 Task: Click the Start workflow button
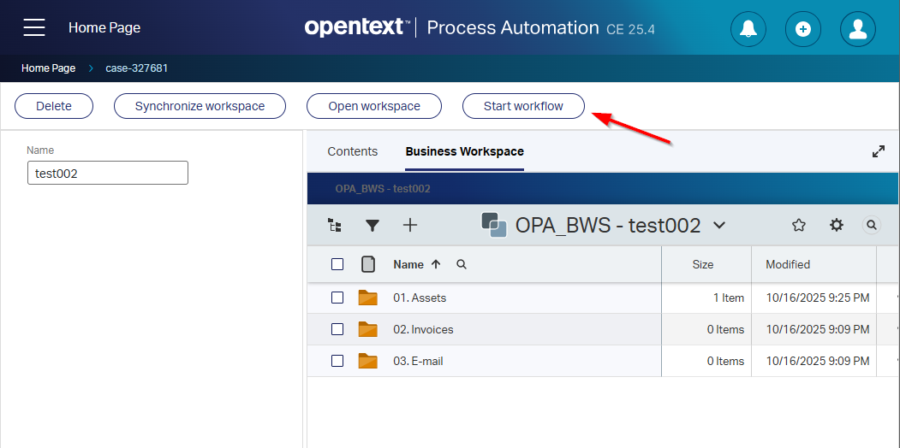523,106
